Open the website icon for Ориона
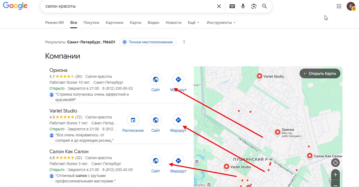This screenshot has width=359, height=187. tap(156, 80)
